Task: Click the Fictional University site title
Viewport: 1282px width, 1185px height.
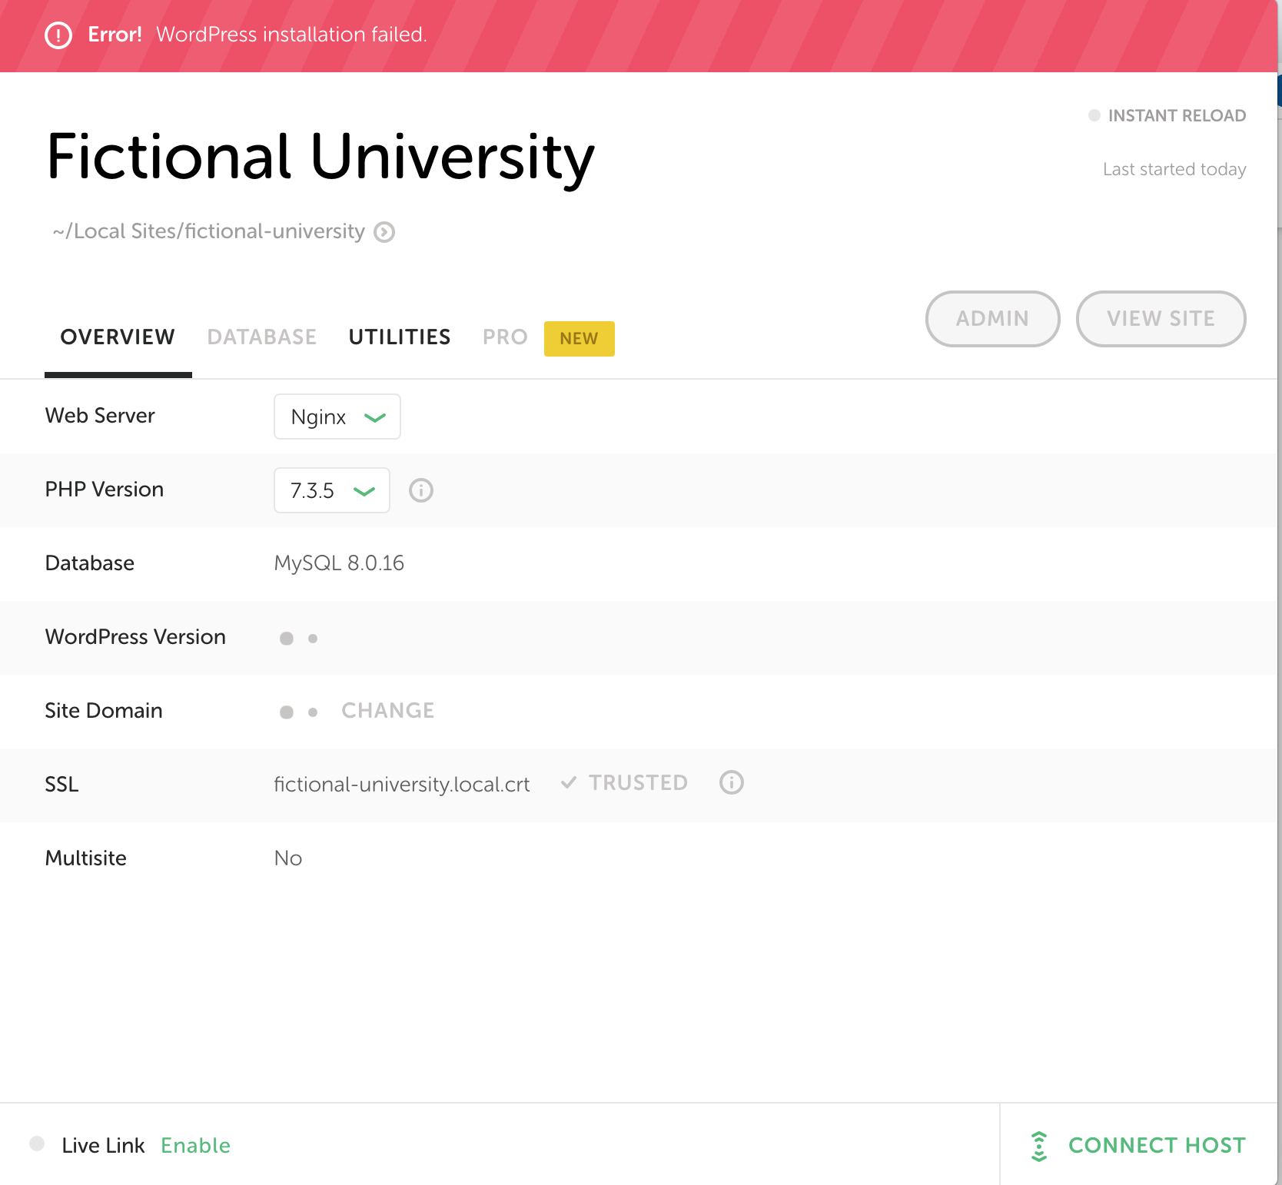Action: coord(320,158)
